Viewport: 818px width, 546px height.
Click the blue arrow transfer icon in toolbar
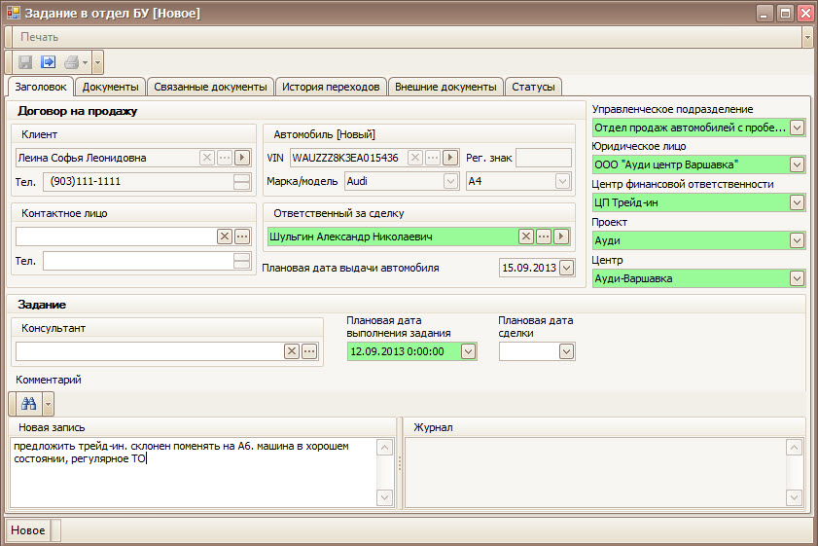click(x=48, y=62)
